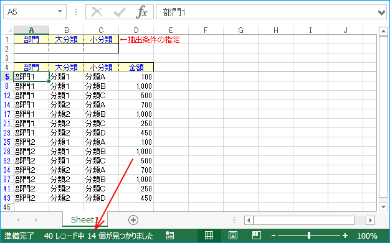Click 分類C cell in row 41
Image resolution: width=390 pixels, height=243 pixels.
101,189
